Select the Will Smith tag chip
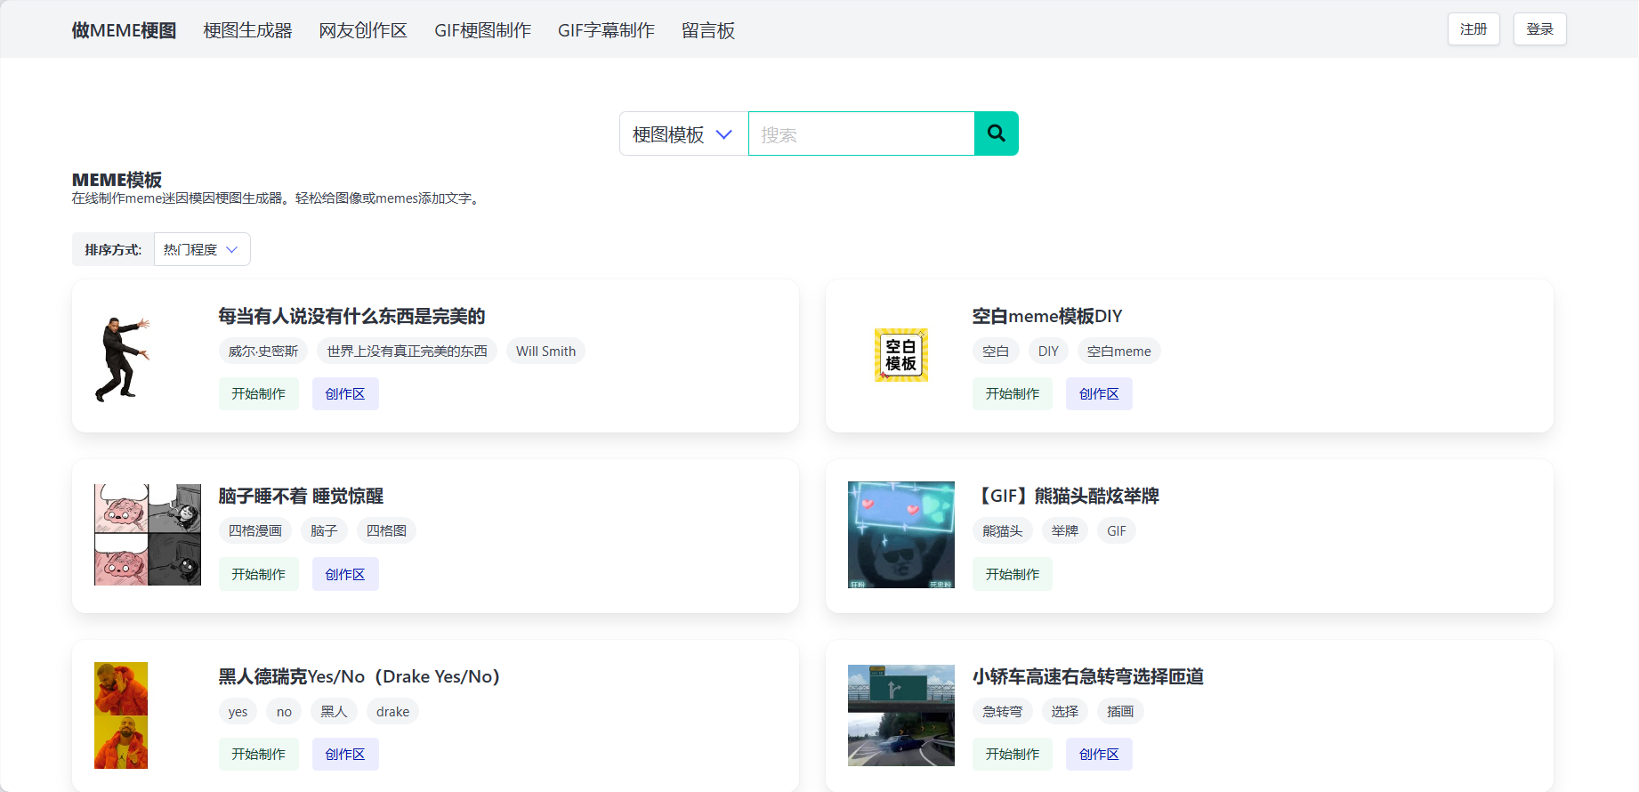The width and height of the screenshot is (1639, 792). point(545,352)
